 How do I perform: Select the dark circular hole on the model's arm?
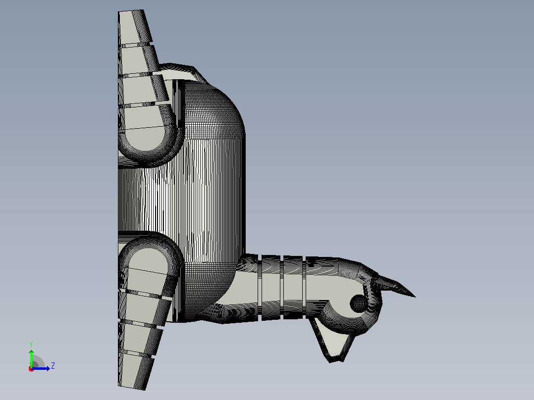359,303
